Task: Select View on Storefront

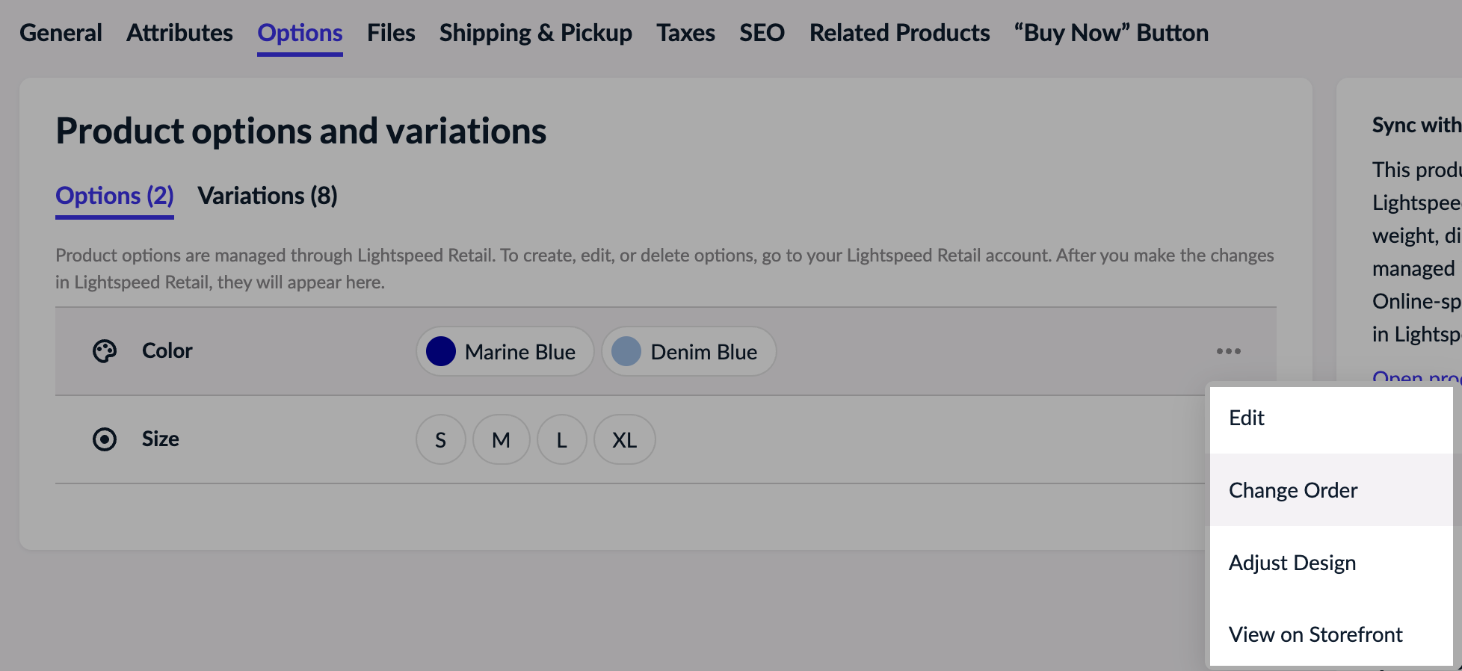Action: tap(1316, 634)
